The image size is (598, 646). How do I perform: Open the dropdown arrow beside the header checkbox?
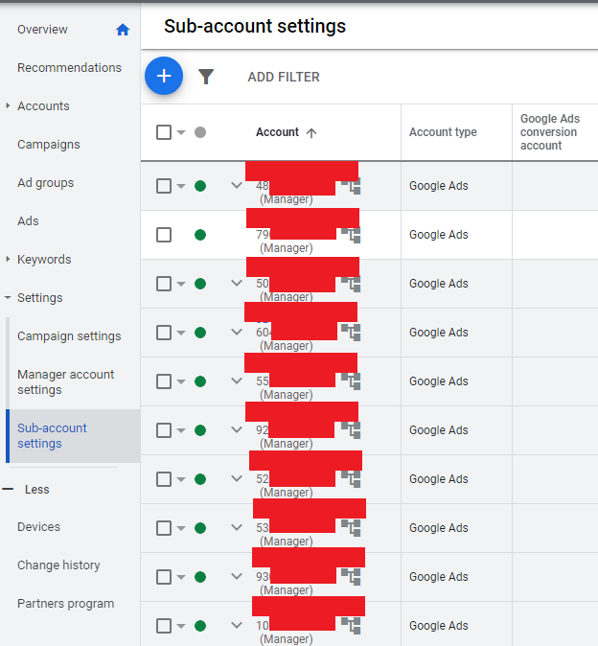pyautogui.click(x=181, y=133)
